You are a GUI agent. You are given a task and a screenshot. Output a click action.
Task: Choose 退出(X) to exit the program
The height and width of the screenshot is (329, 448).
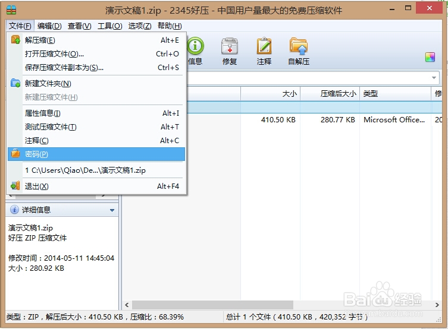[96, 186]
